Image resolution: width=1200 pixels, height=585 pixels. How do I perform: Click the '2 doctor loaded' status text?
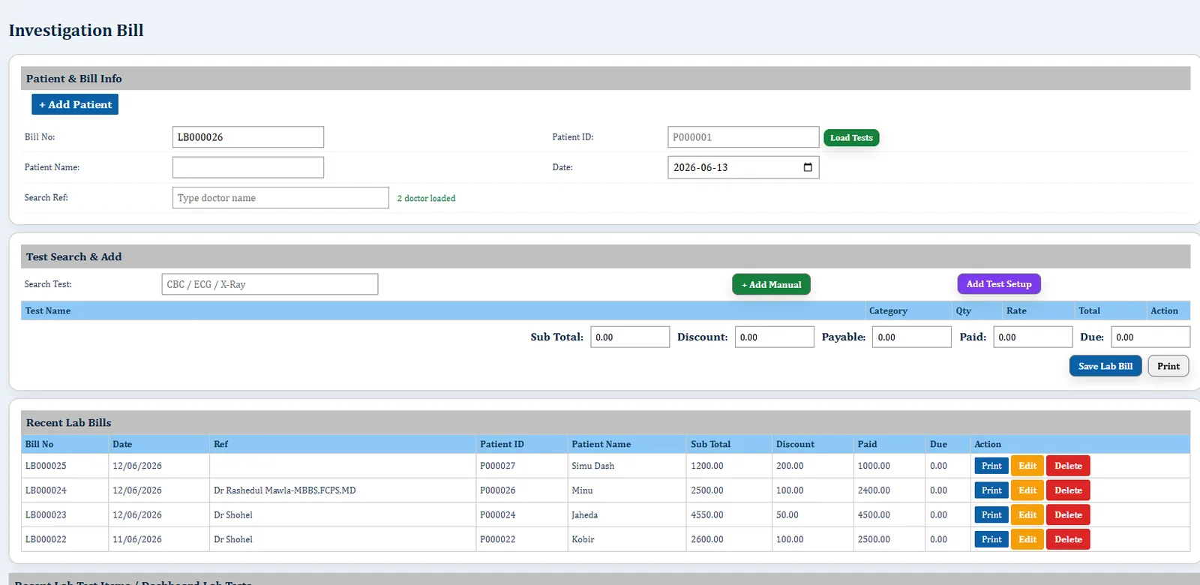tap(426, 199)
